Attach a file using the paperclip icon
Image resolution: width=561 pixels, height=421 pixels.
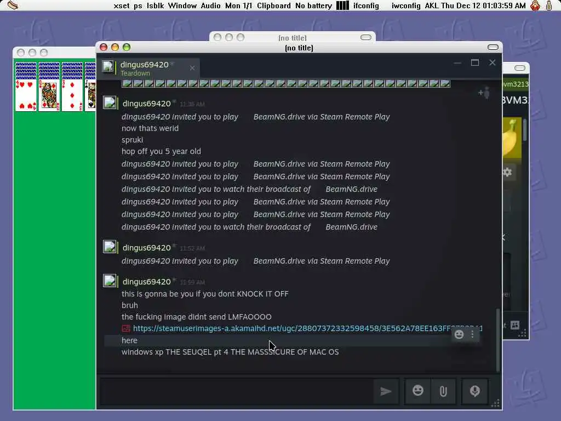point(443,391)
